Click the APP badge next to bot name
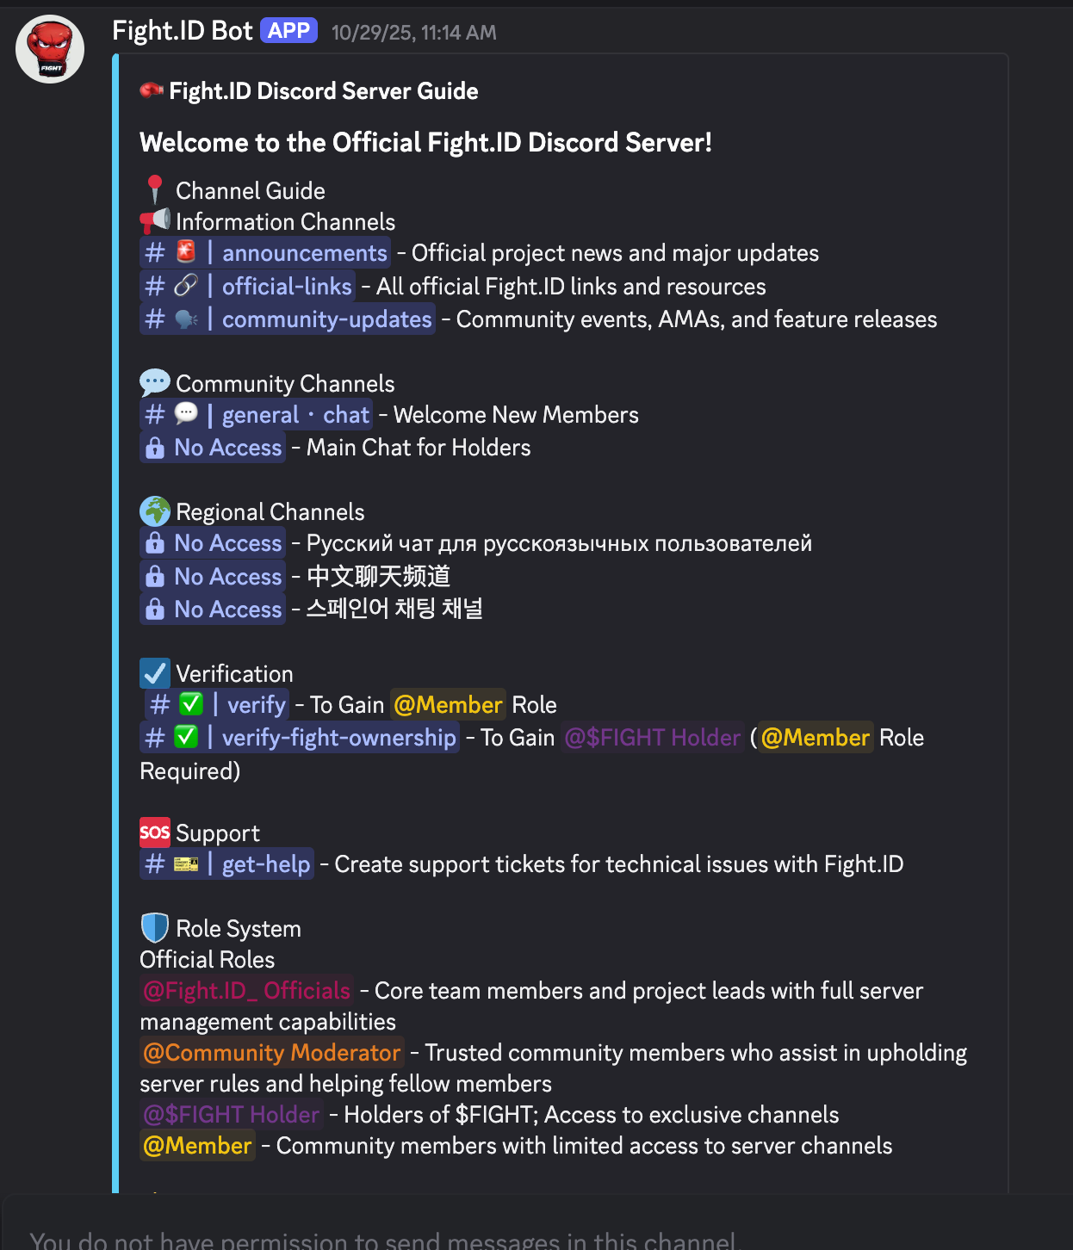 point(288,31)
